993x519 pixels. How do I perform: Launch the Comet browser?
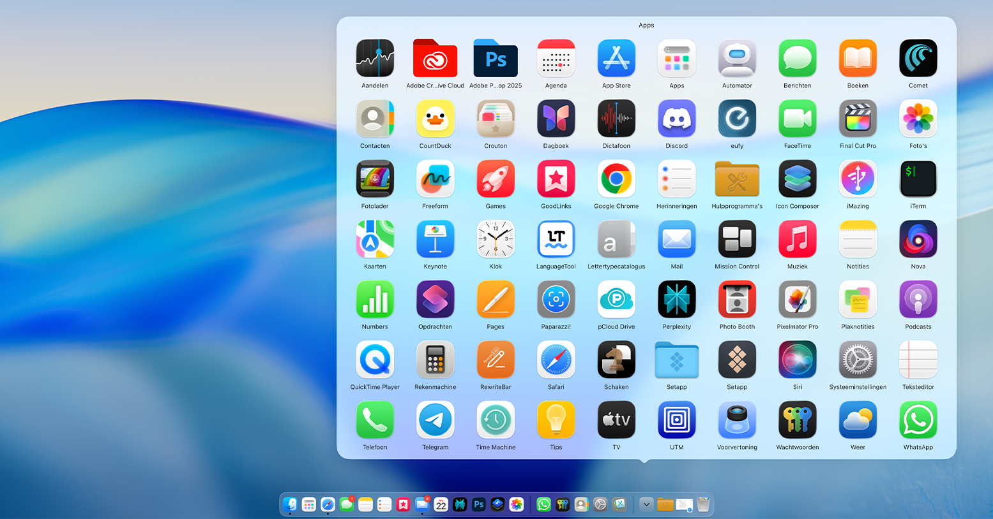pos(918,58)
